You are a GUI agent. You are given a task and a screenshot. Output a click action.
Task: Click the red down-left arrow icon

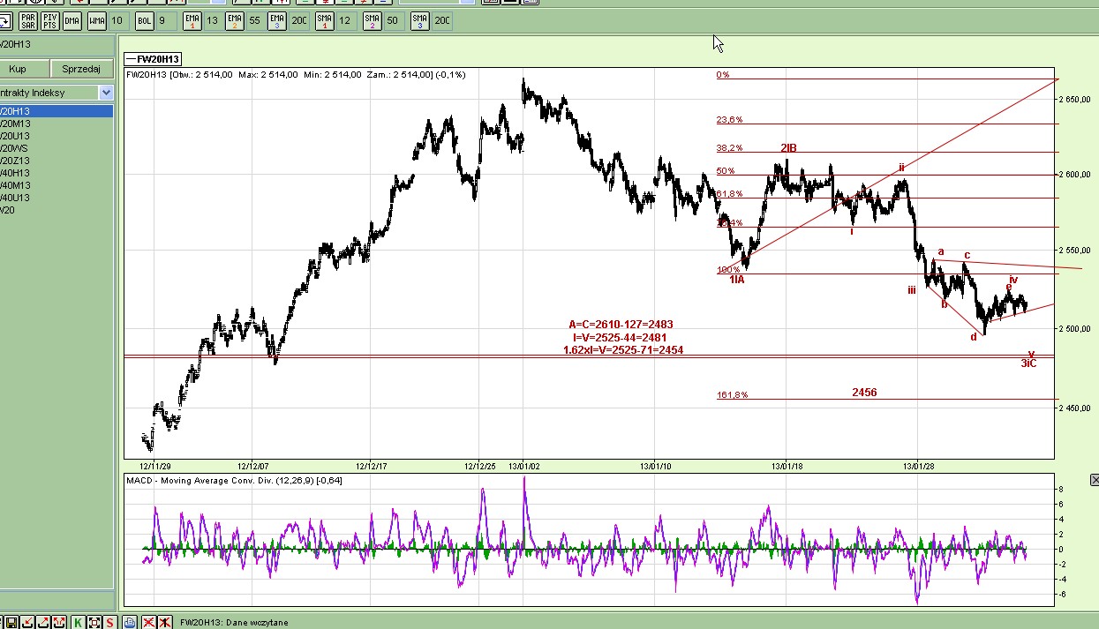[x=27, y=622]
